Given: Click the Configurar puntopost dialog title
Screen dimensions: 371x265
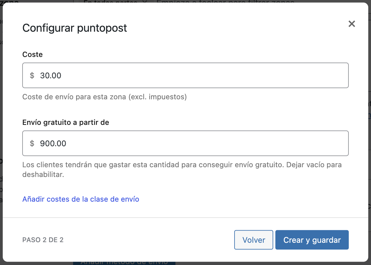Looking at the screenshot, I should 74,28.
